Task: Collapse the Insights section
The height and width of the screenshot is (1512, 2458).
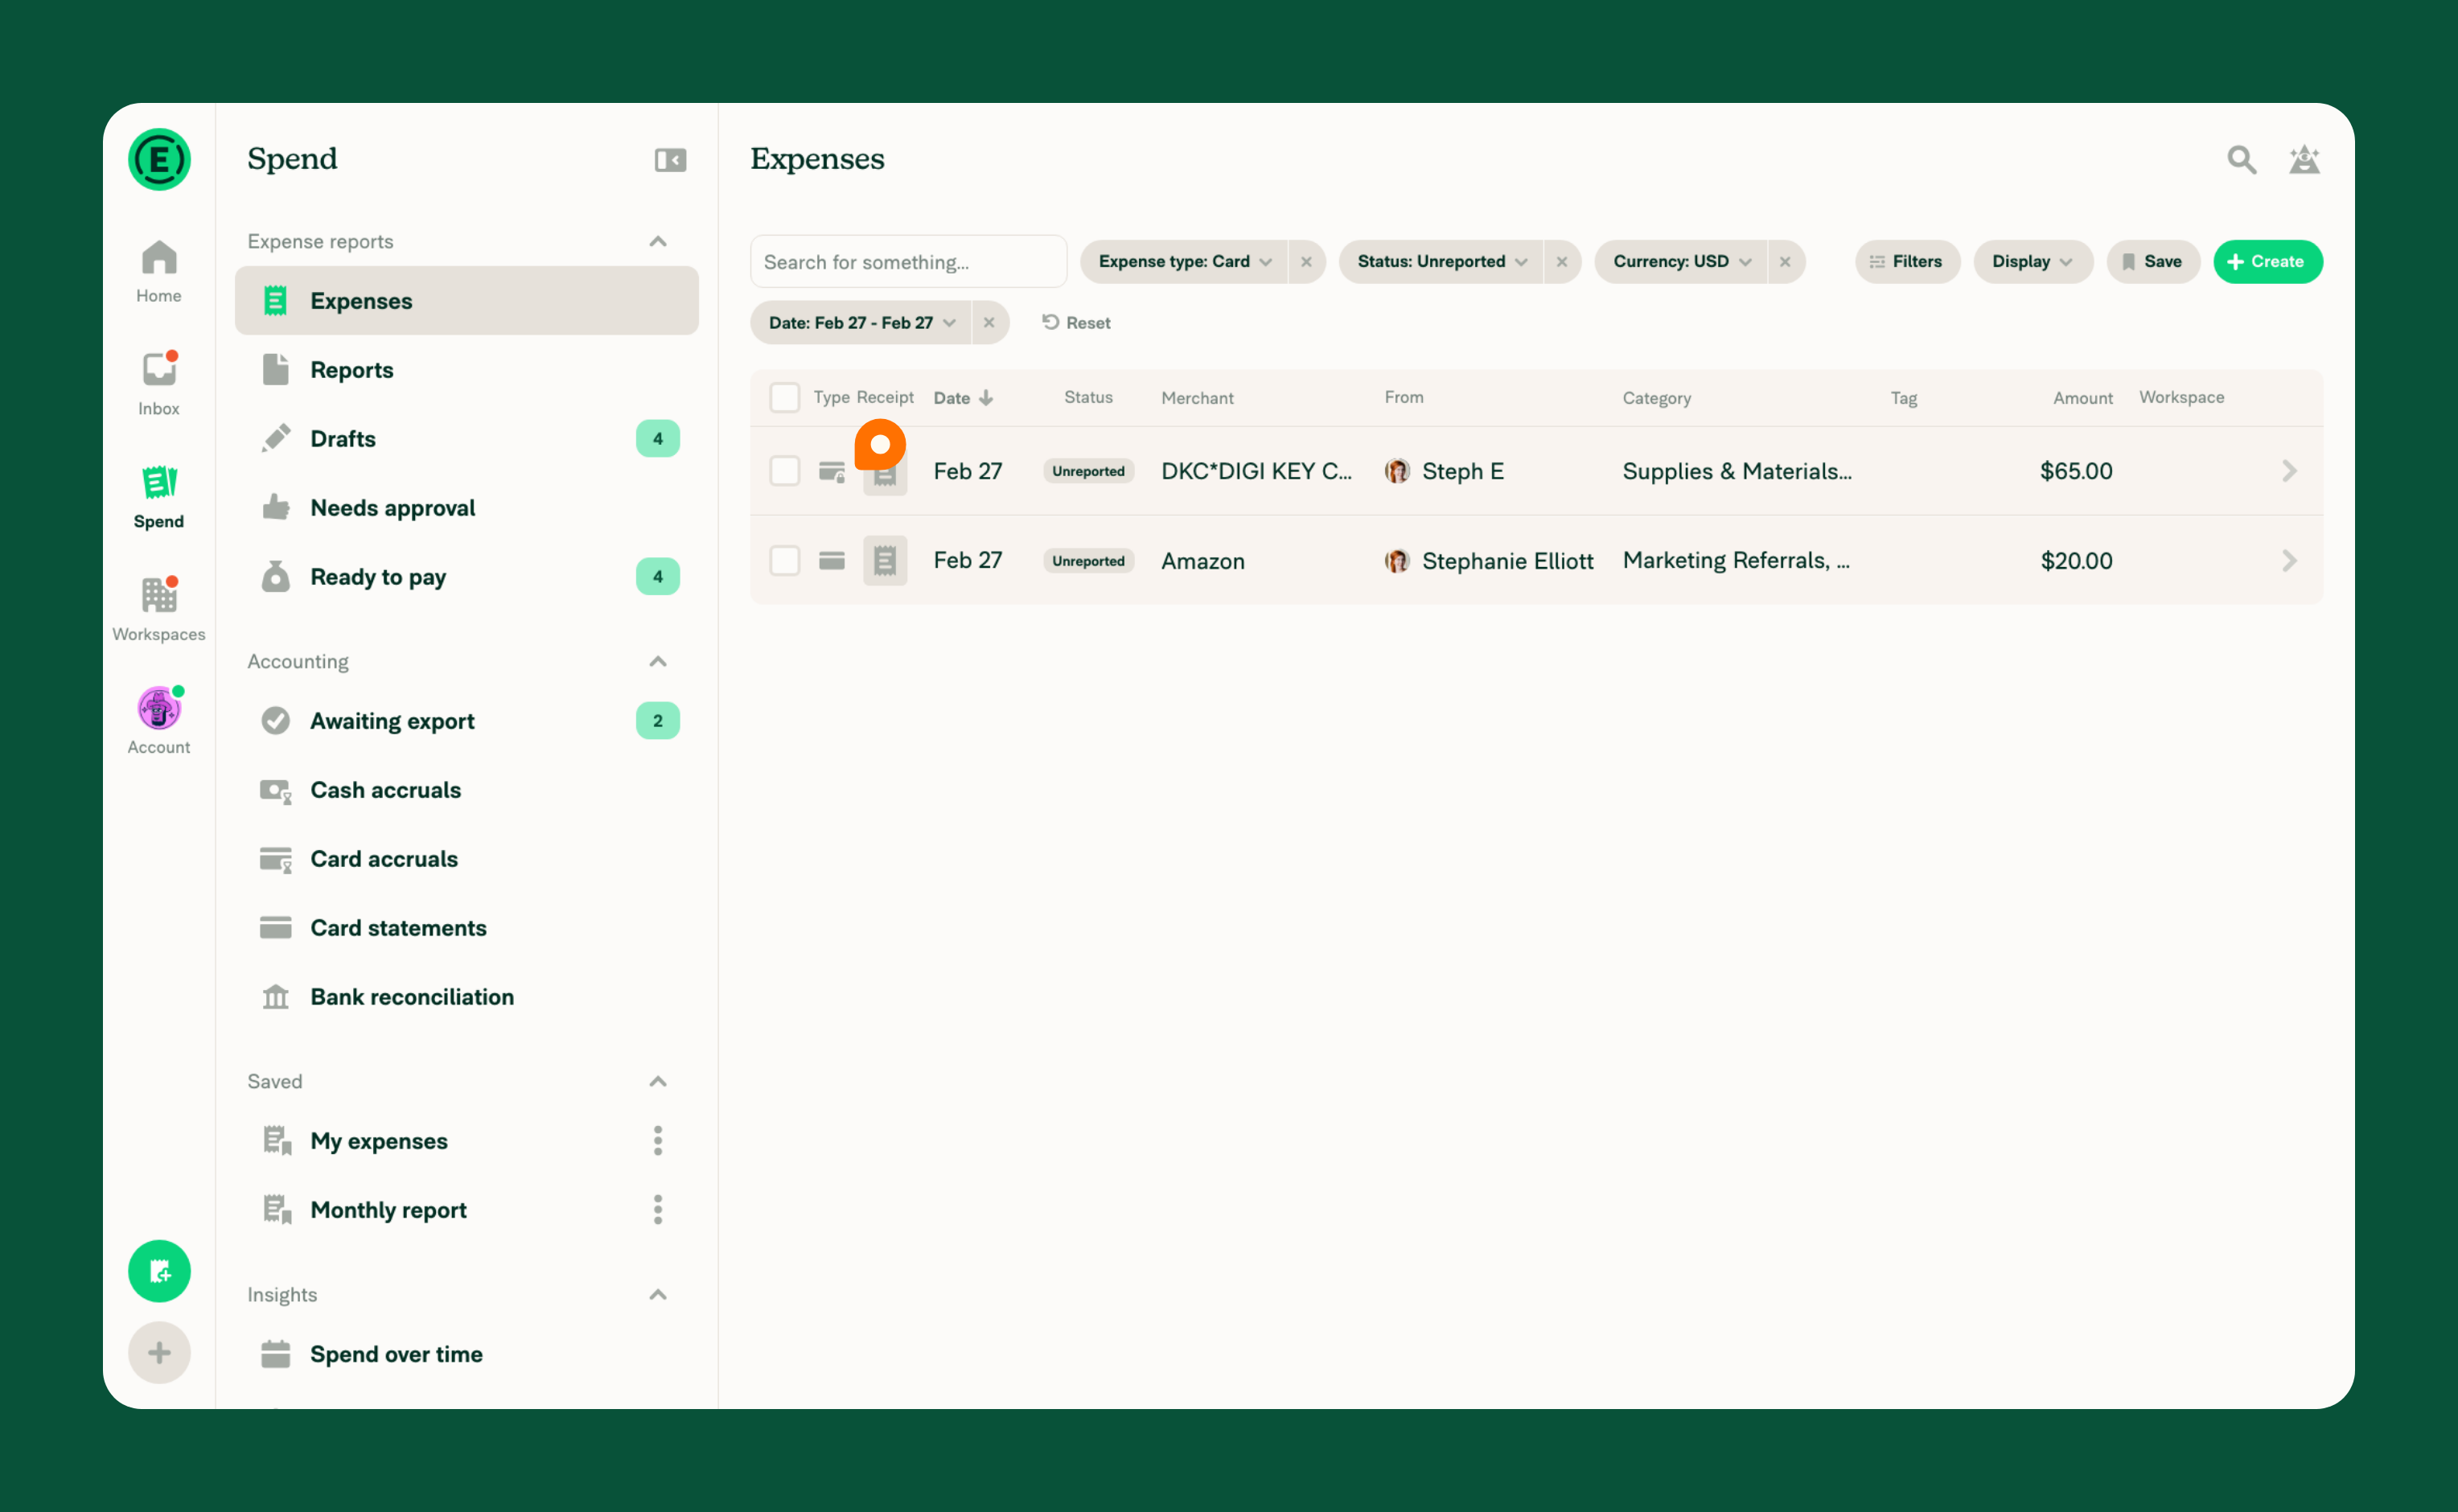Action: click(658, 1295)
